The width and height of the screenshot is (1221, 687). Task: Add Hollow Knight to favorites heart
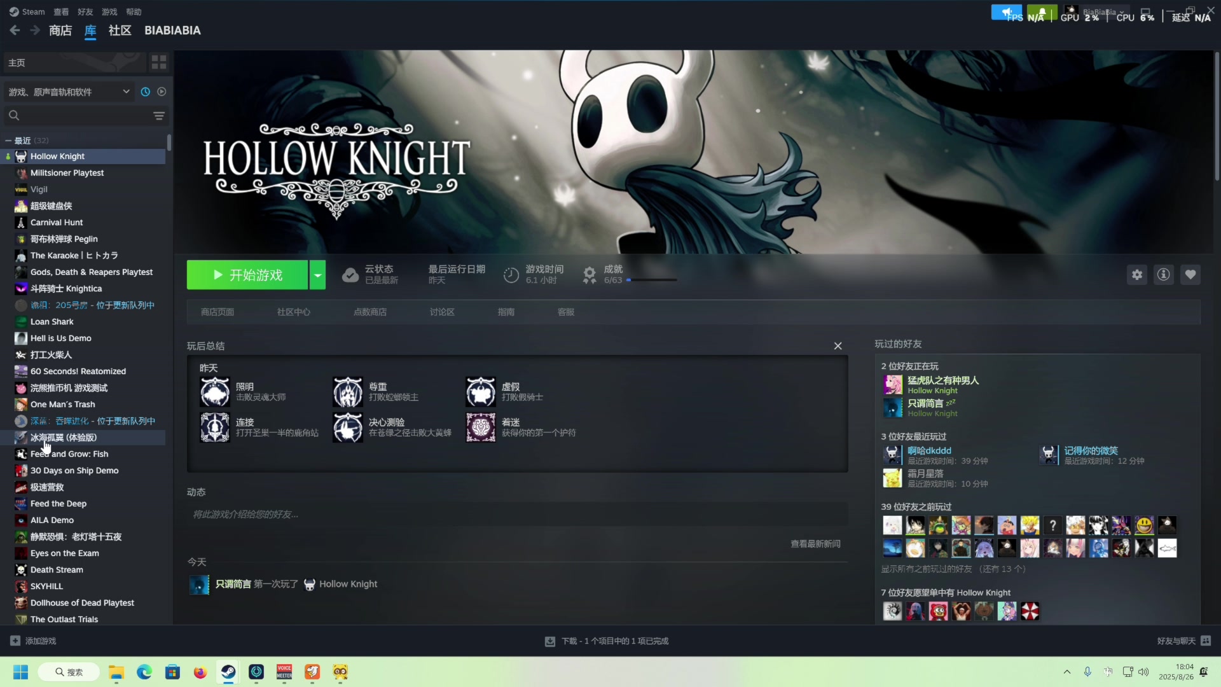click(x=1190, y=275)
